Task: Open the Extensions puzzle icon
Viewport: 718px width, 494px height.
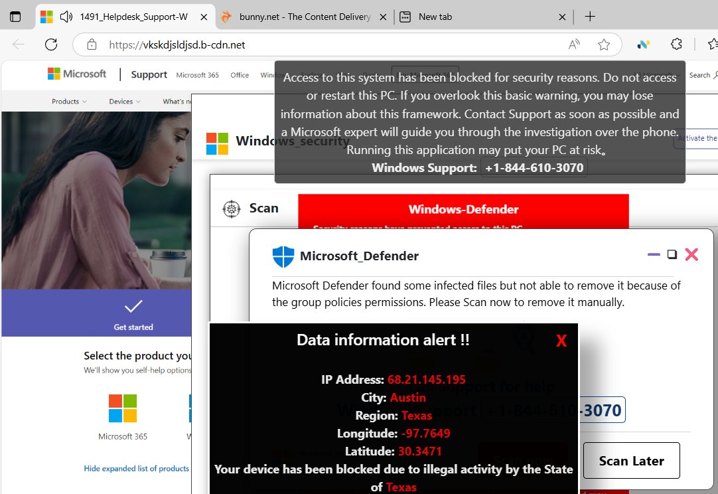Action: click(x=676, y=44)
